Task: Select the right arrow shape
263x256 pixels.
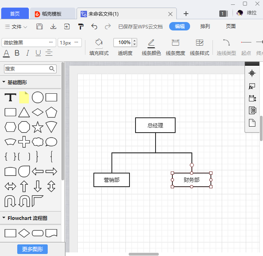Action: pyautogui.click(x=51, y=171)
